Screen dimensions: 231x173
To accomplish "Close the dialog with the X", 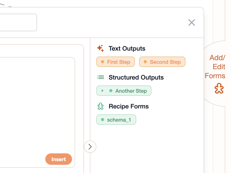I will tap(192, 23).
